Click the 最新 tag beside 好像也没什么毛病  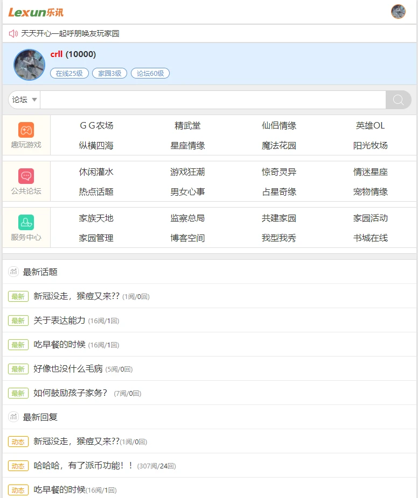click(x=18, y=369)
